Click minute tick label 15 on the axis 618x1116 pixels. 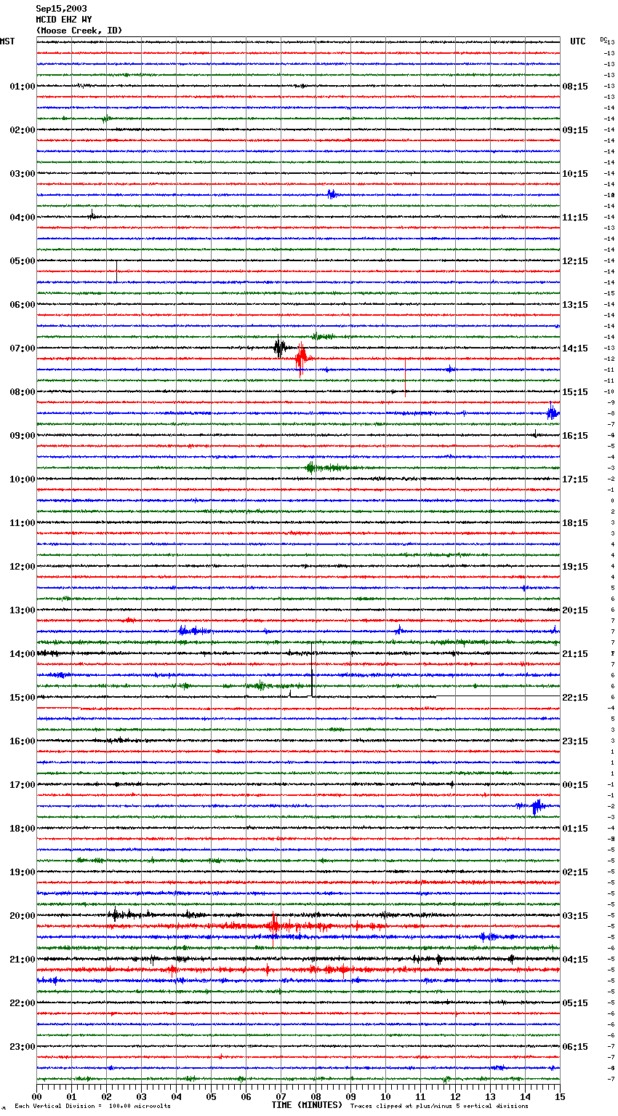click(560, 1096)
